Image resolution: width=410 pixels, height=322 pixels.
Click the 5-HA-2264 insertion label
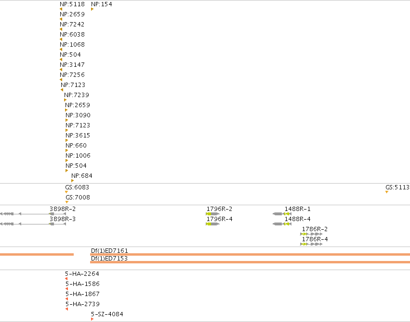pos(82,274)
